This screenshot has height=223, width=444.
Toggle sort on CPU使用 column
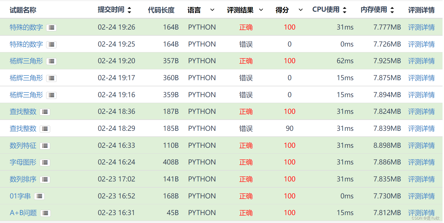344,10
